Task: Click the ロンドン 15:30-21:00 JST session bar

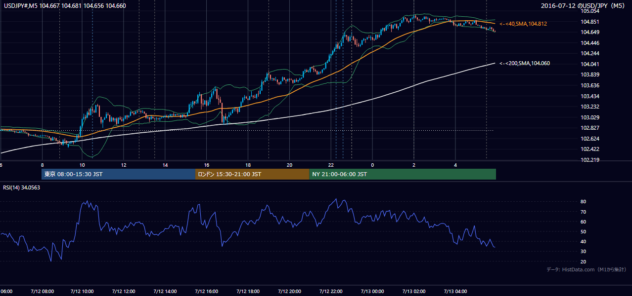Action: [252, 174]
